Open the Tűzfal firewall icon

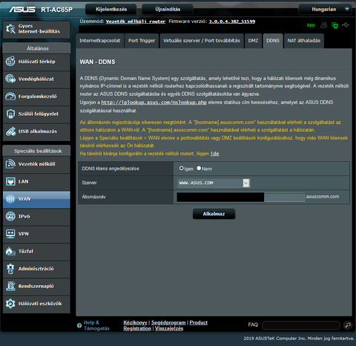coord(10,251)
